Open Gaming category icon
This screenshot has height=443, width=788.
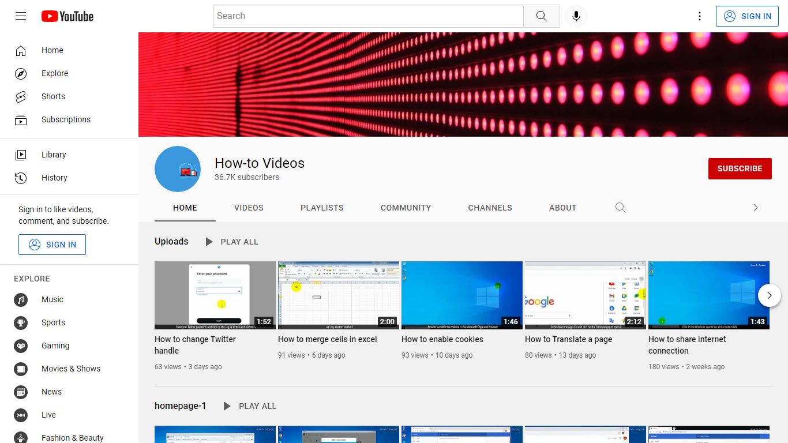click(x=21, y=346)
